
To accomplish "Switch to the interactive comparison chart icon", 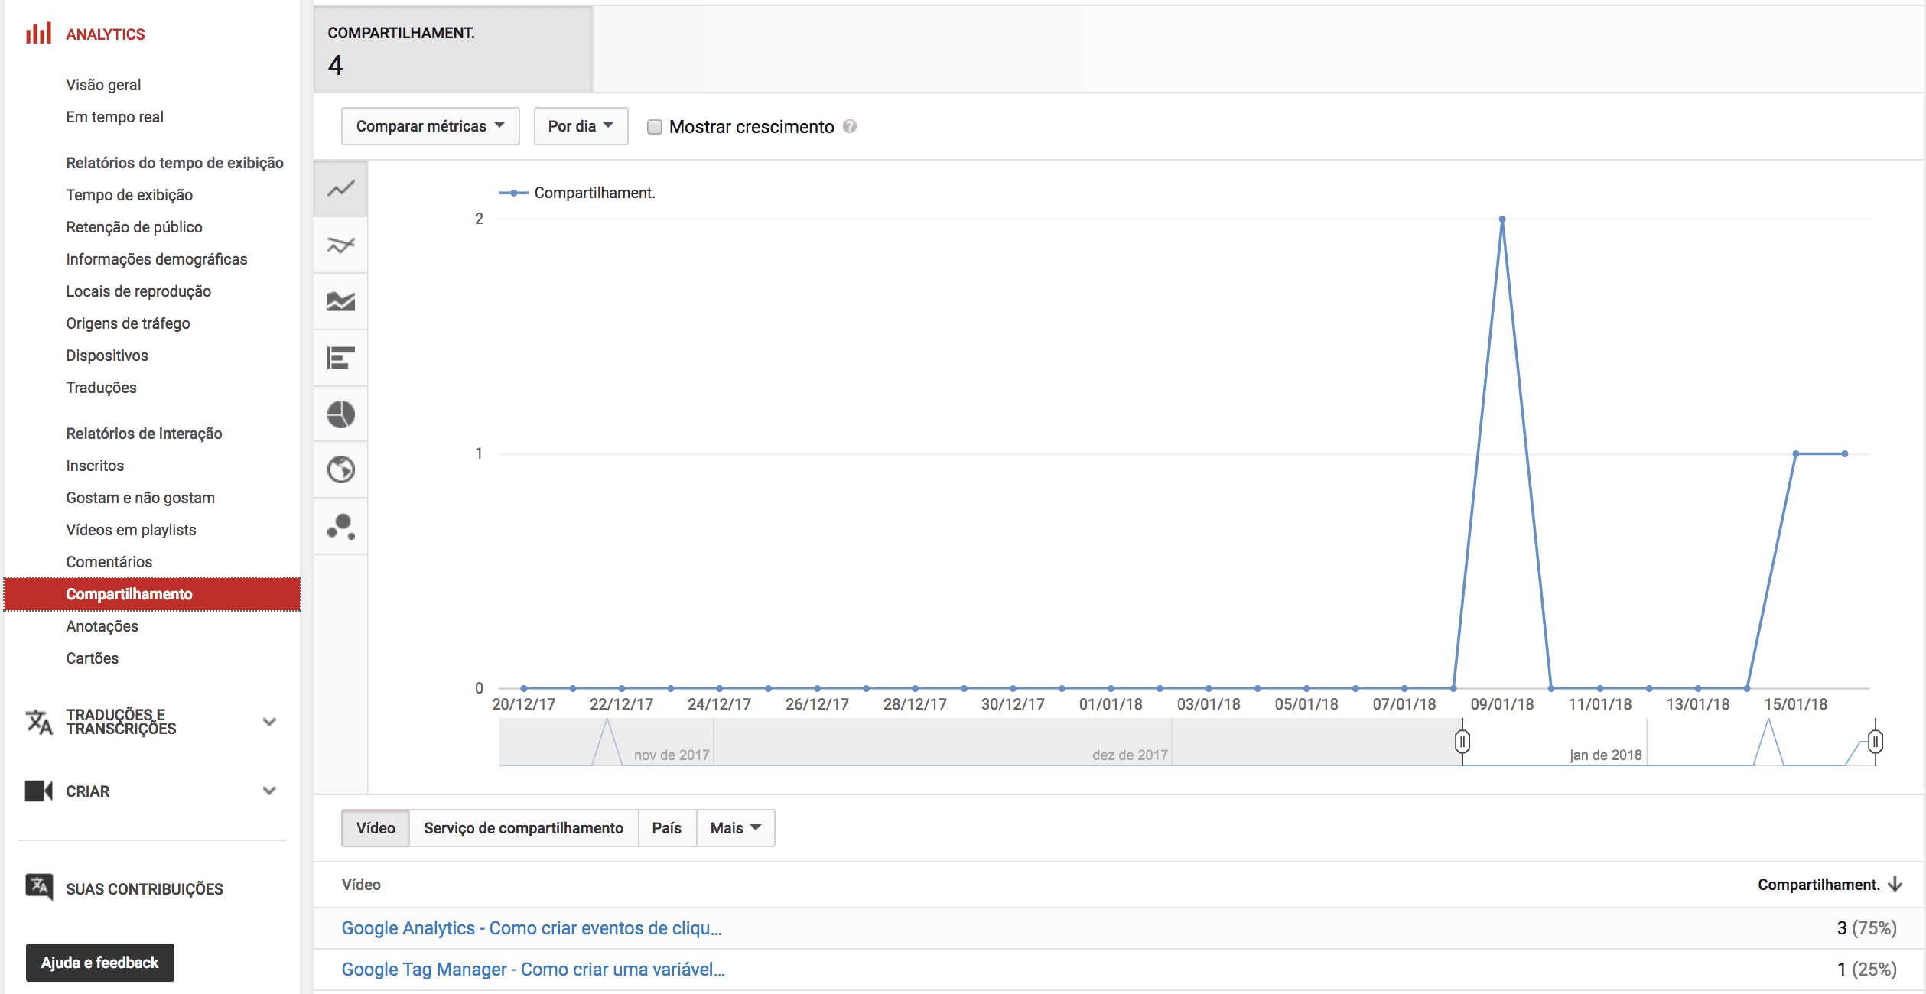I will 340,245.
